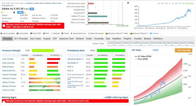
Task: Click the Download Excel icon
Action: [x=72, y=34]
